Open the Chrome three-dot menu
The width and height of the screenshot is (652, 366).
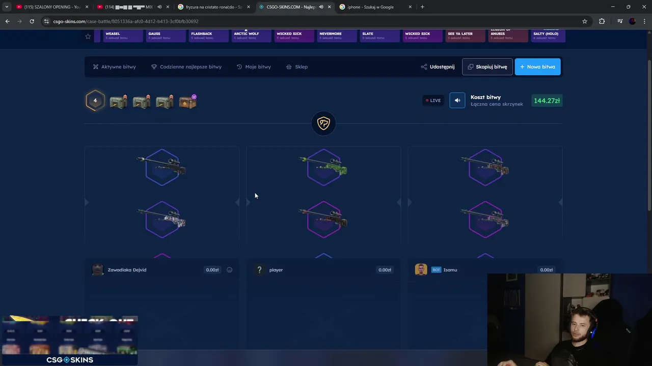tap(645, 21)
